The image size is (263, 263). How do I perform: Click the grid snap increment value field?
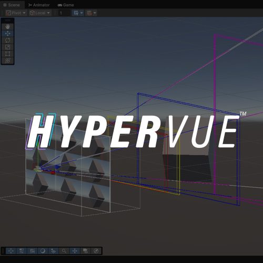coord(65,13)
